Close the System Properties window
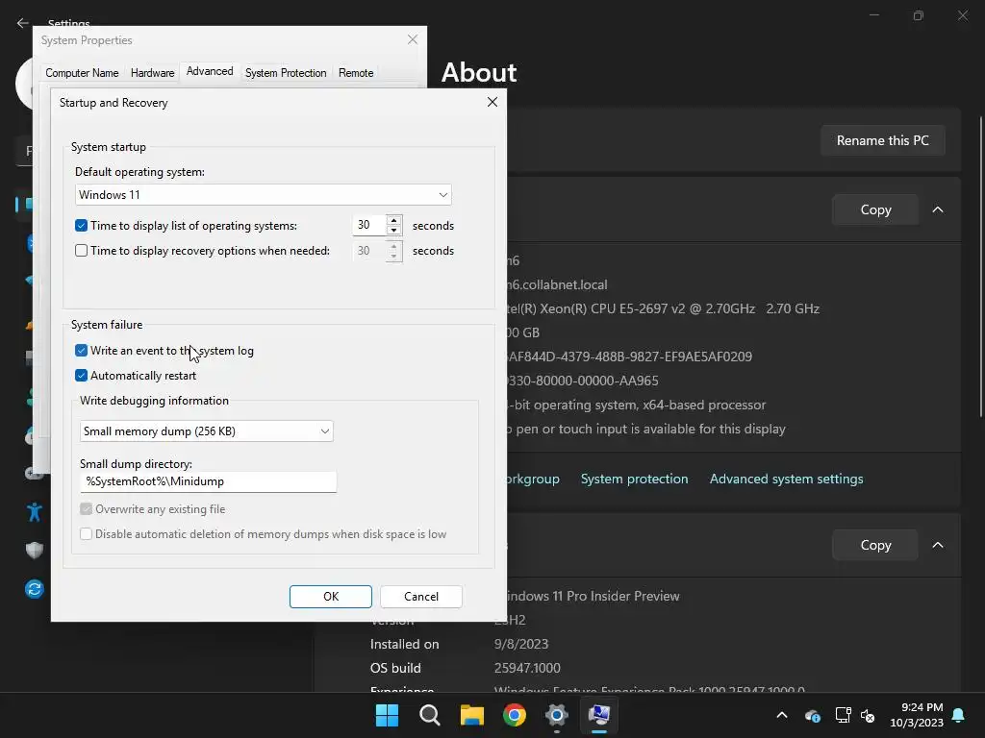The height and width of the screenshot is (738, 985). pyautogui.click(x=412, y=39)
